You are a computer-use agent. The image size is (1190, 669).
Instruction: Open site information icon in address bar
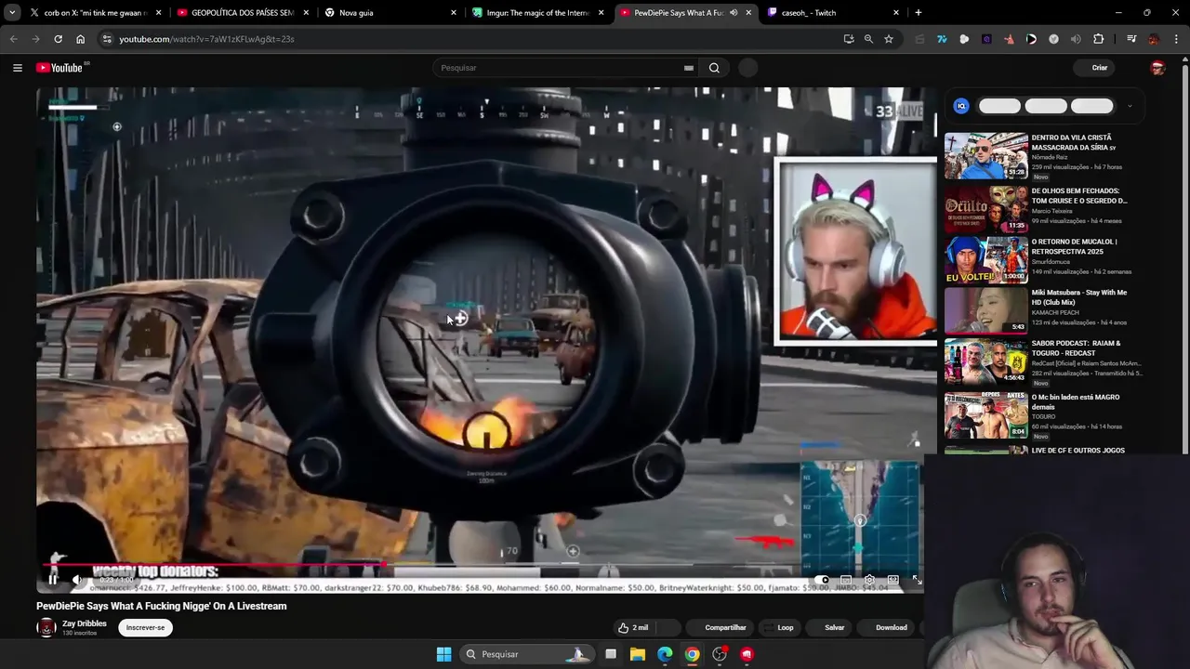(107, 39)
